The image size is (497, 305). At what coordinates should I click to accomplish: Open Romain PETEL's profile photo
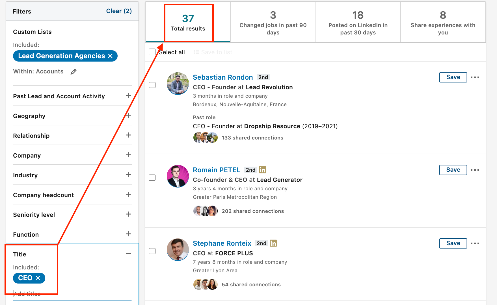tap(178, 176)
